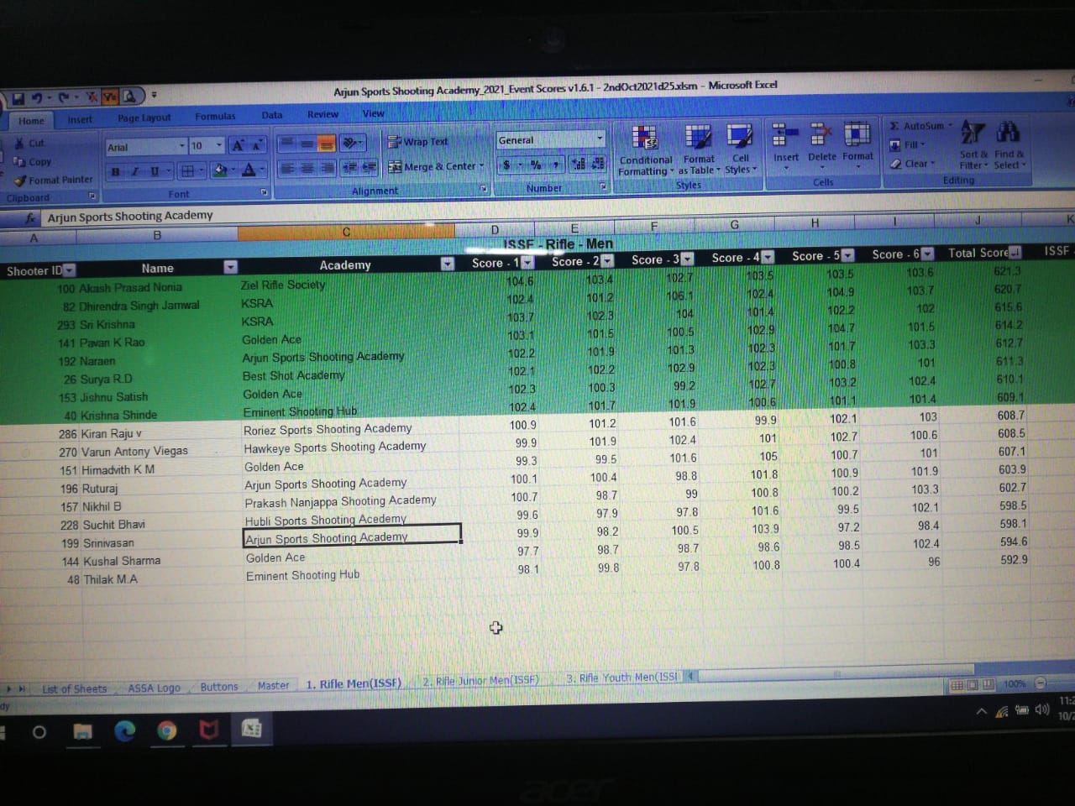Viewport: 1075px width, 806px height.
Task: Open Conditional Formatting menu
Action: tap(645, 150)
